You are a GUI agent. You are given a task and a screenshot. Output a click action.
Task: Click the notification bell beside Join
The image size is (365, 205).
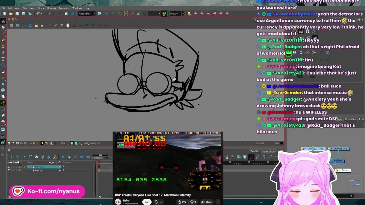click(x=156, y=202)
